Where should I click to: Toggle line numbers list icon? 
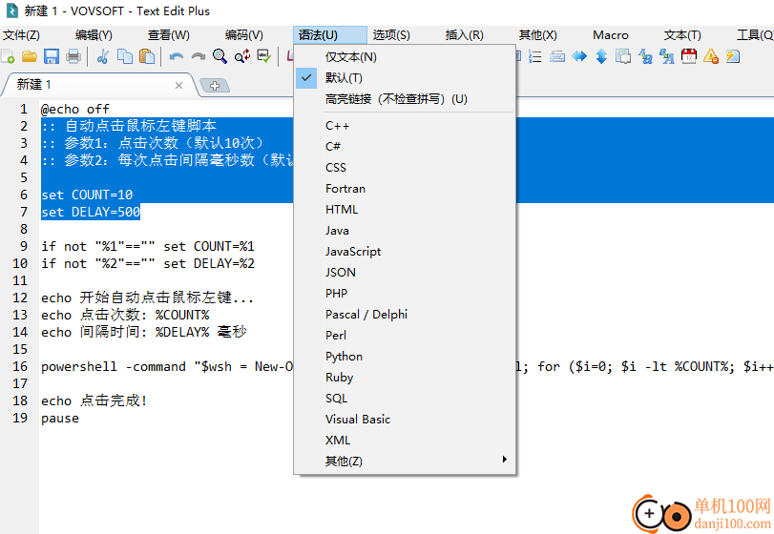pyautogui.click(x=535, y=56)
